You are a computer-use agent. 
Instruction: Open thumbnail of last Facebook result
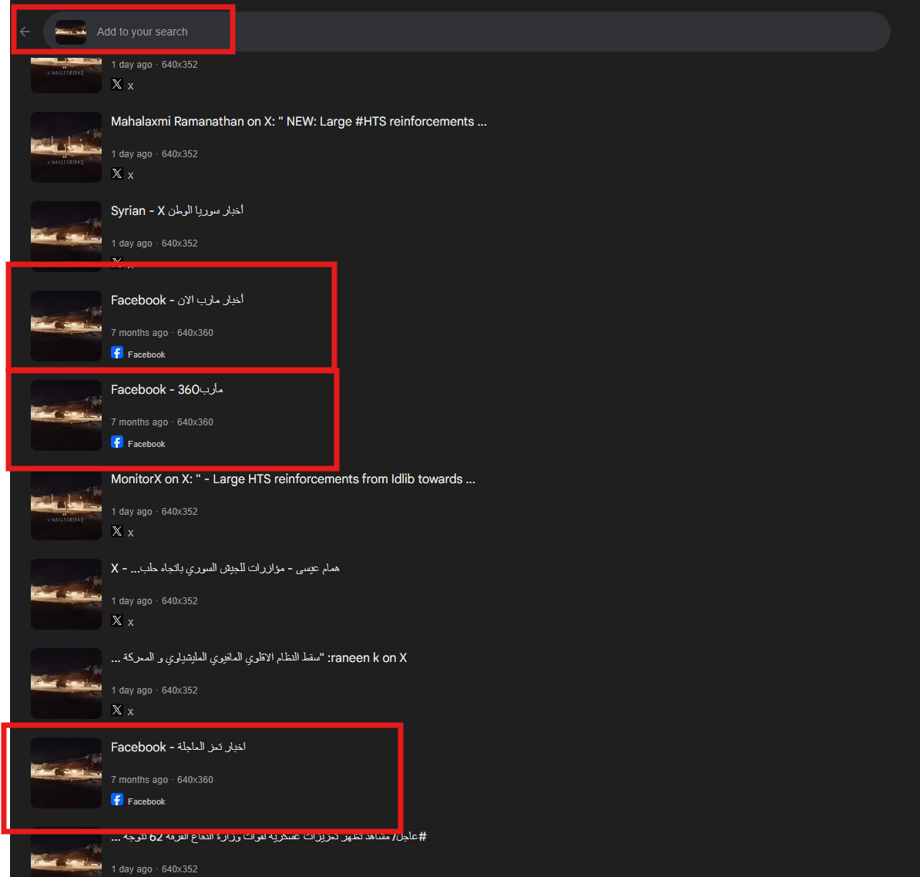coord(66,773)
